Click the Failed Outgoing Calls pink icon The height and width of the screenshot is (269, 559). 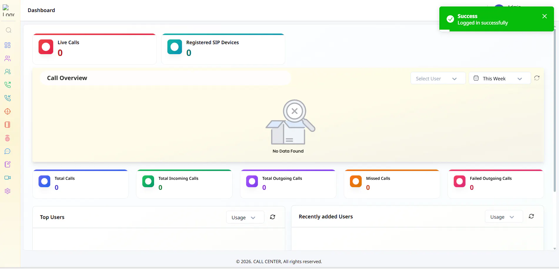pyautogui.click(x=460, y=182)
